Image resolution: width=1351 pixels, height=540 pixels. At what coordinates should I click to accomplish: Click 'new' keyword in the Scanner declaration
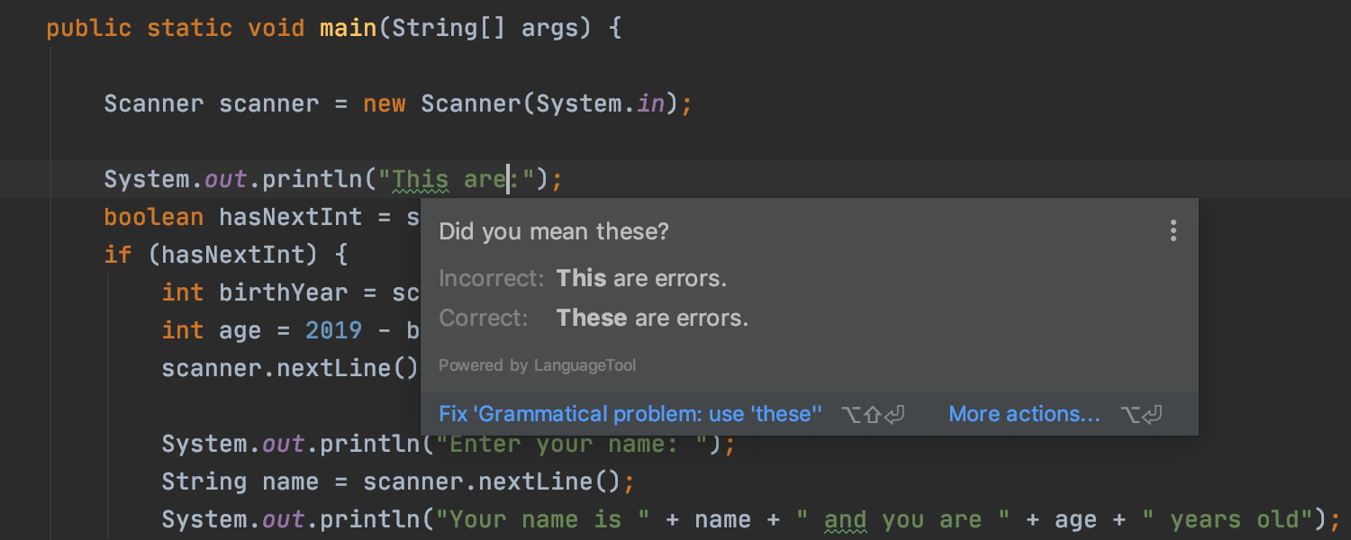pos(385,103)
